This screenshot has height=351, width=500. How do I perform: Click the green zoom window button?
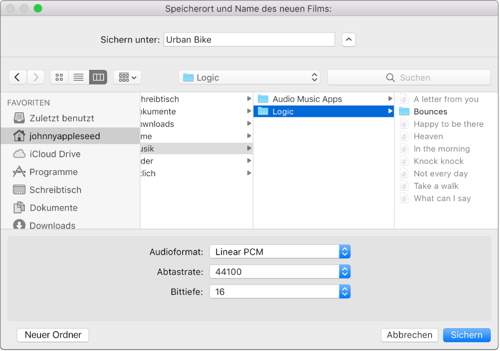pyautogui.click(x=38, y=8)
